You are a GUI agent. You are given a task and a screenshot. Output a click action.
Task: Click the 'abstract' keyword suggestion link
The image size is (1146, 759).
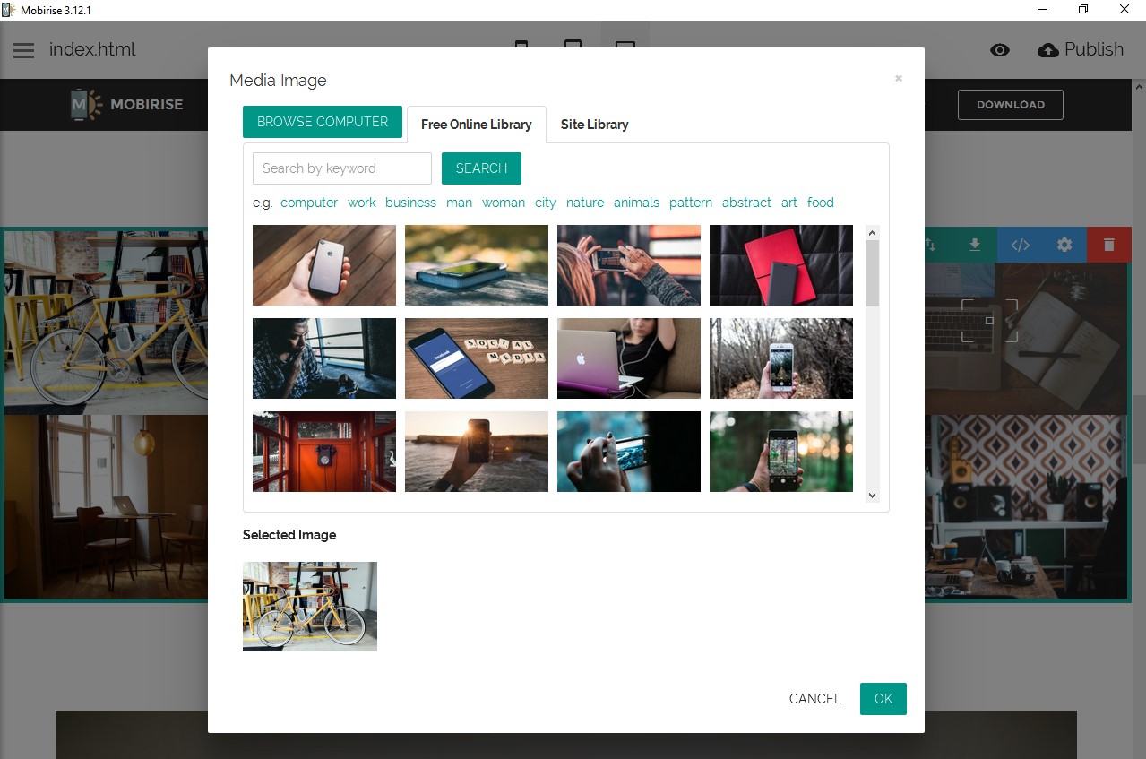pos(746,203)
